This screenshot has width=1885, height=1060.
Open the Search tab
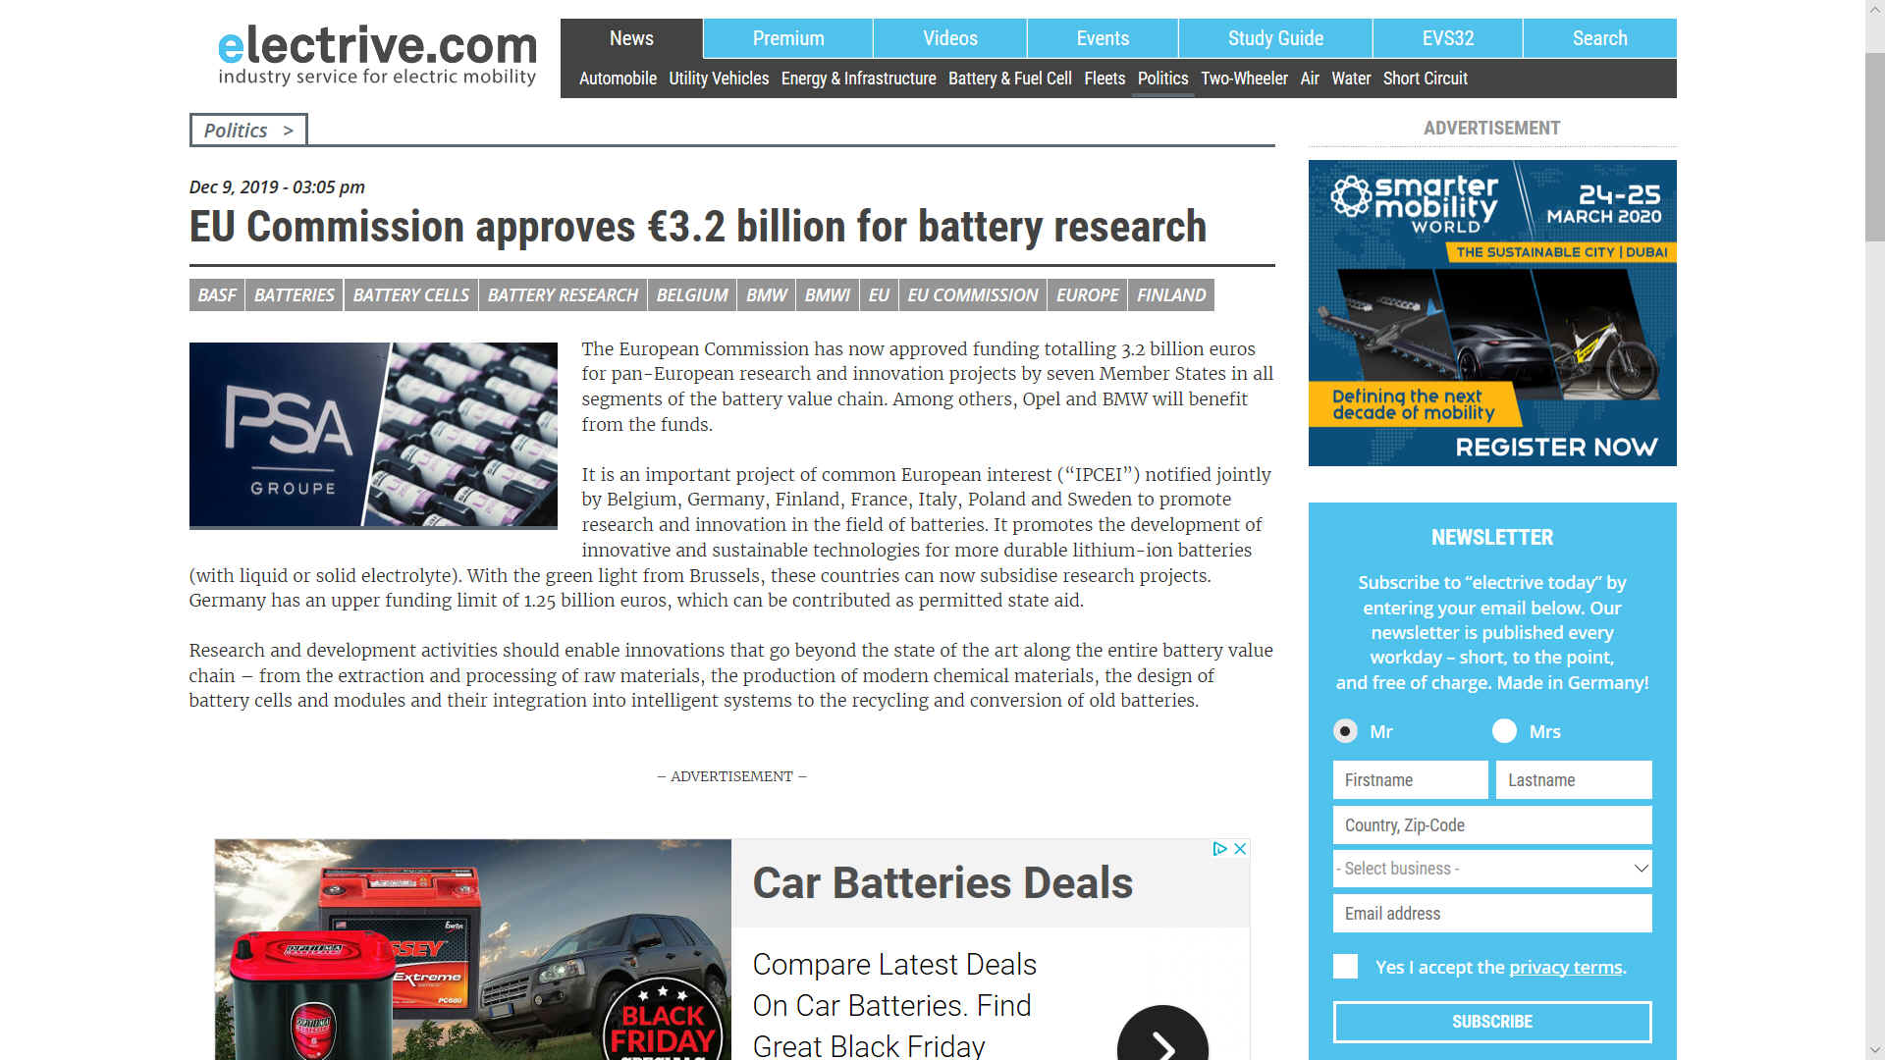tap(1600, 38)
